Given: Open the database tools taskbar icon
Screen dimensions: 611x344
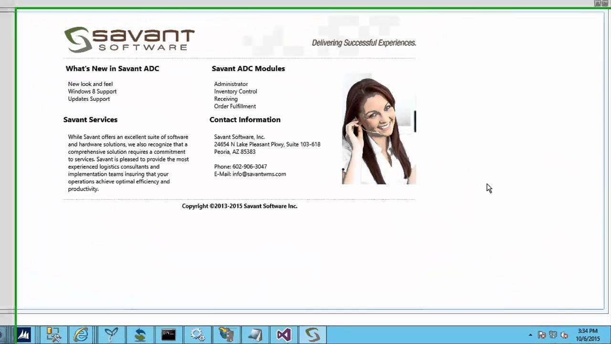Looking at the screenshot, I should pyautogui.click(x=54, y=335).
